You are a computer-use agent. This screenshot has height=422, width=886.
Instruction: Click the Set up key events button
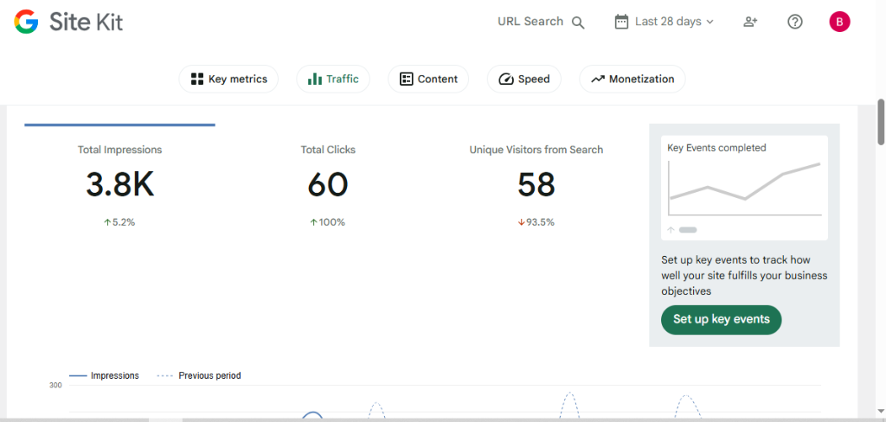[722, 320]
